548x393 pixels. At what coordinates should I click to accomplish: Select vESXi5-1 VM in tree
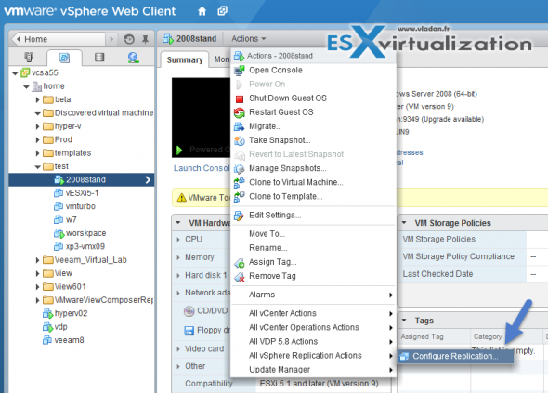[x=82, y=193]
